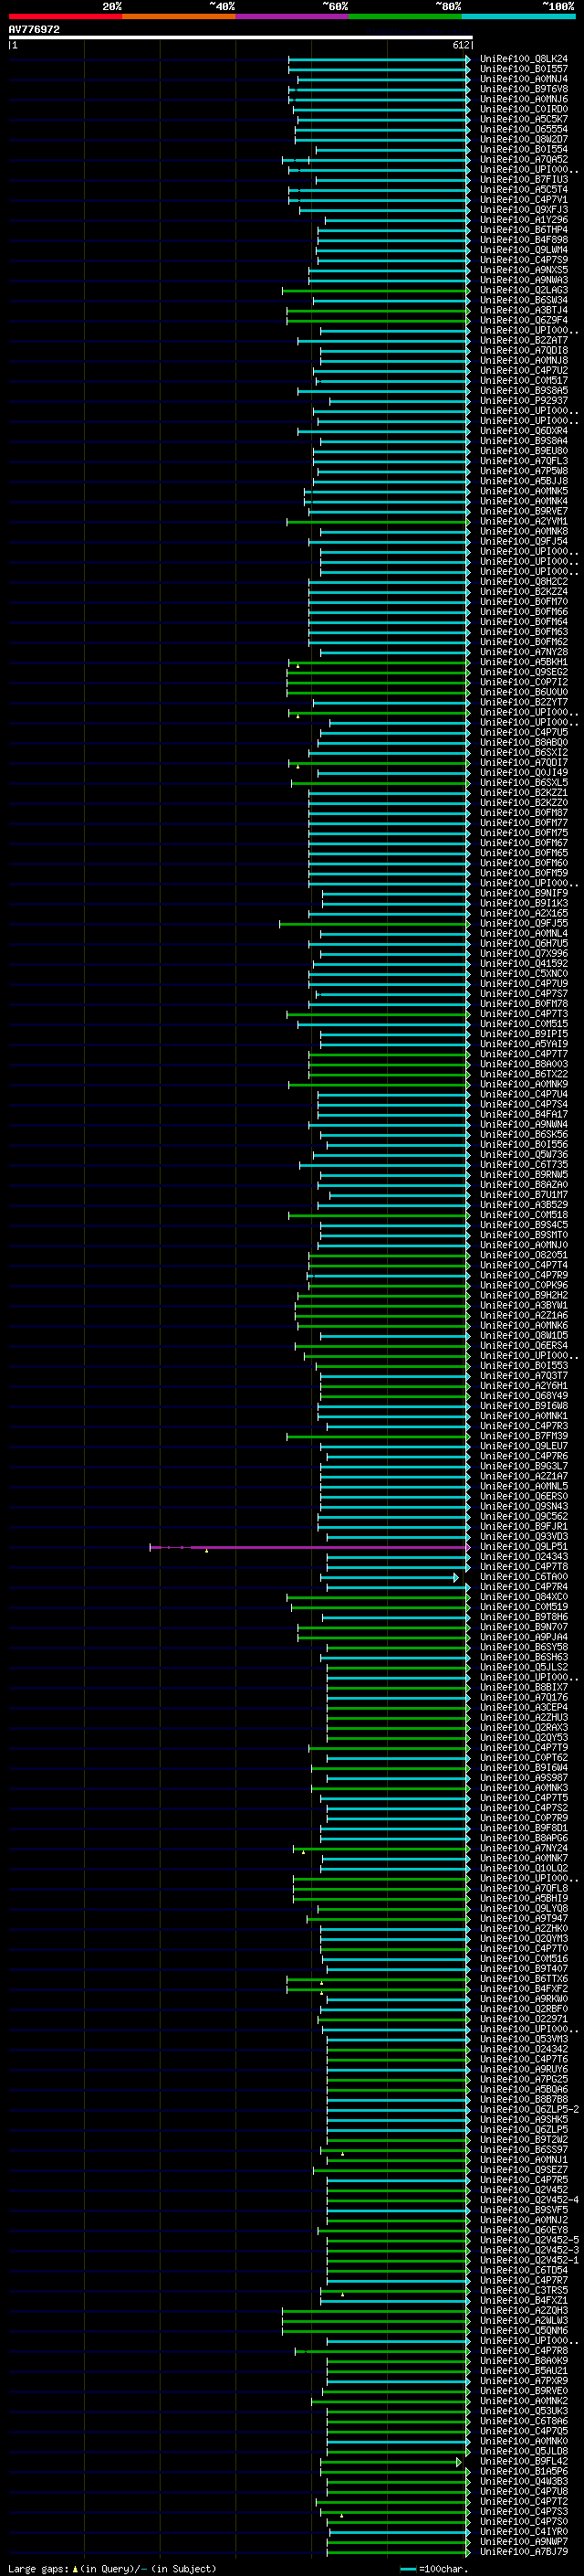
Task: Click purple alignment bar for UniRef100_Q9LP51
Action: pos(309,1548)
